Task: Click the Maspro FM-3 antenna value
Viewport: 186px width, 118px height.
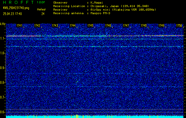Action: point(100,13)
